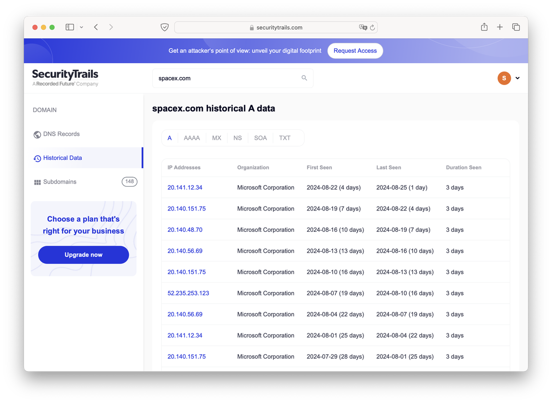Switch to the TXT records tab
The image size is (552, 403).
point(284,138)
